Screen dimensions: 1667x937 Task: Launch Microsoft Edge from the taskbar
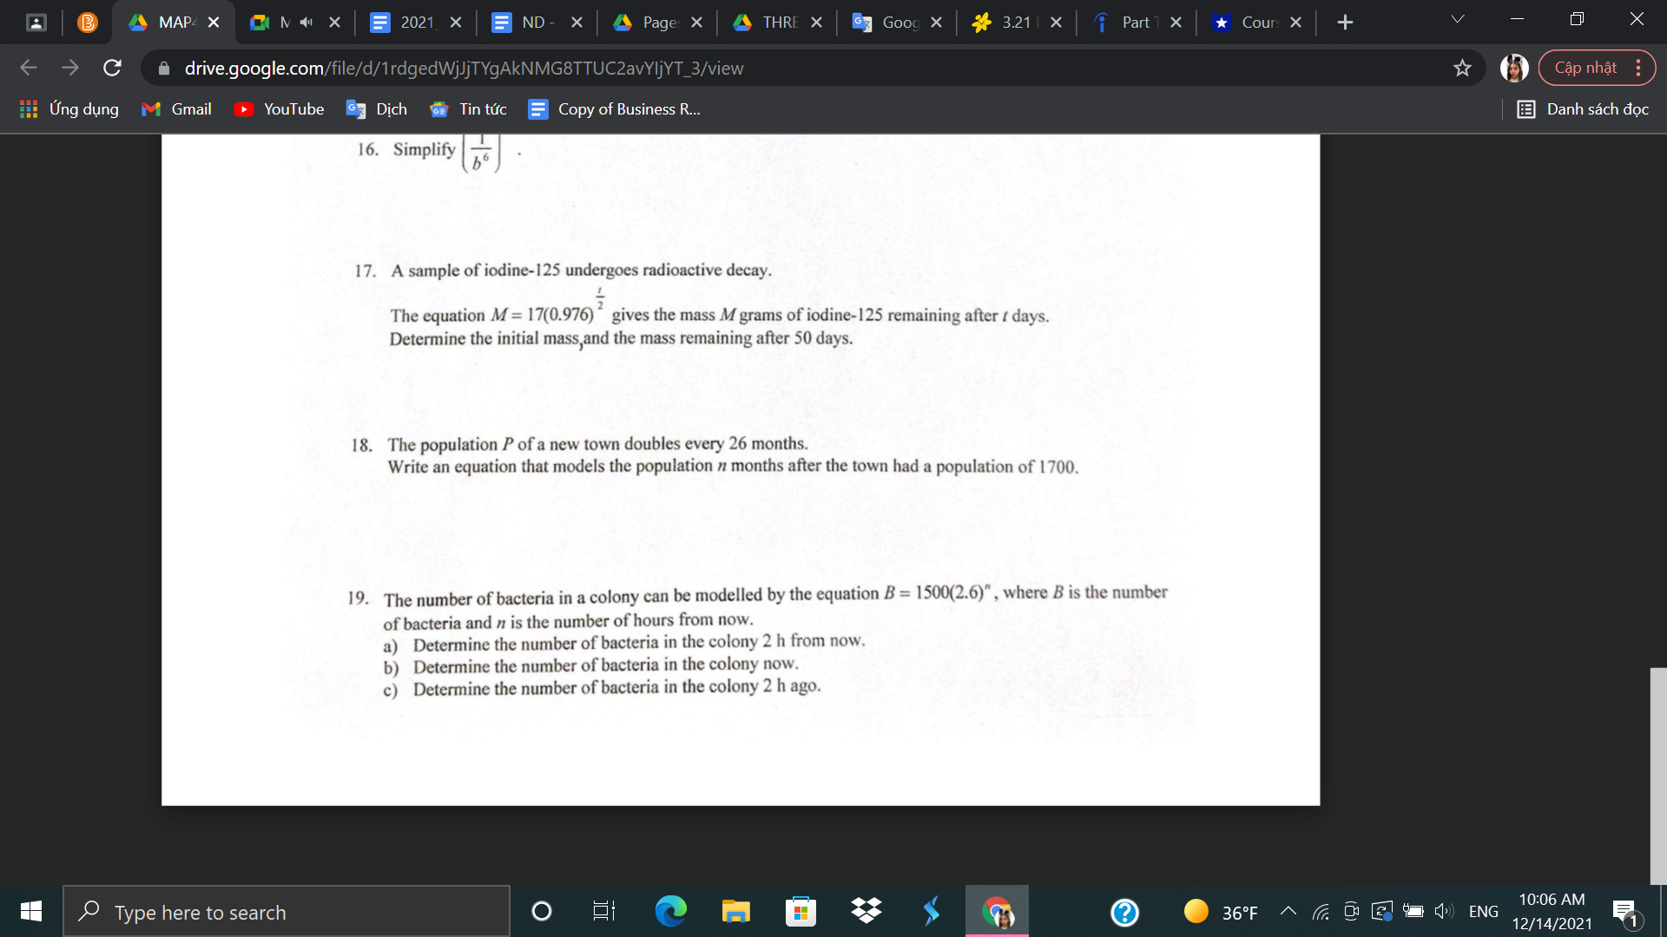click(x=670, y=911)
